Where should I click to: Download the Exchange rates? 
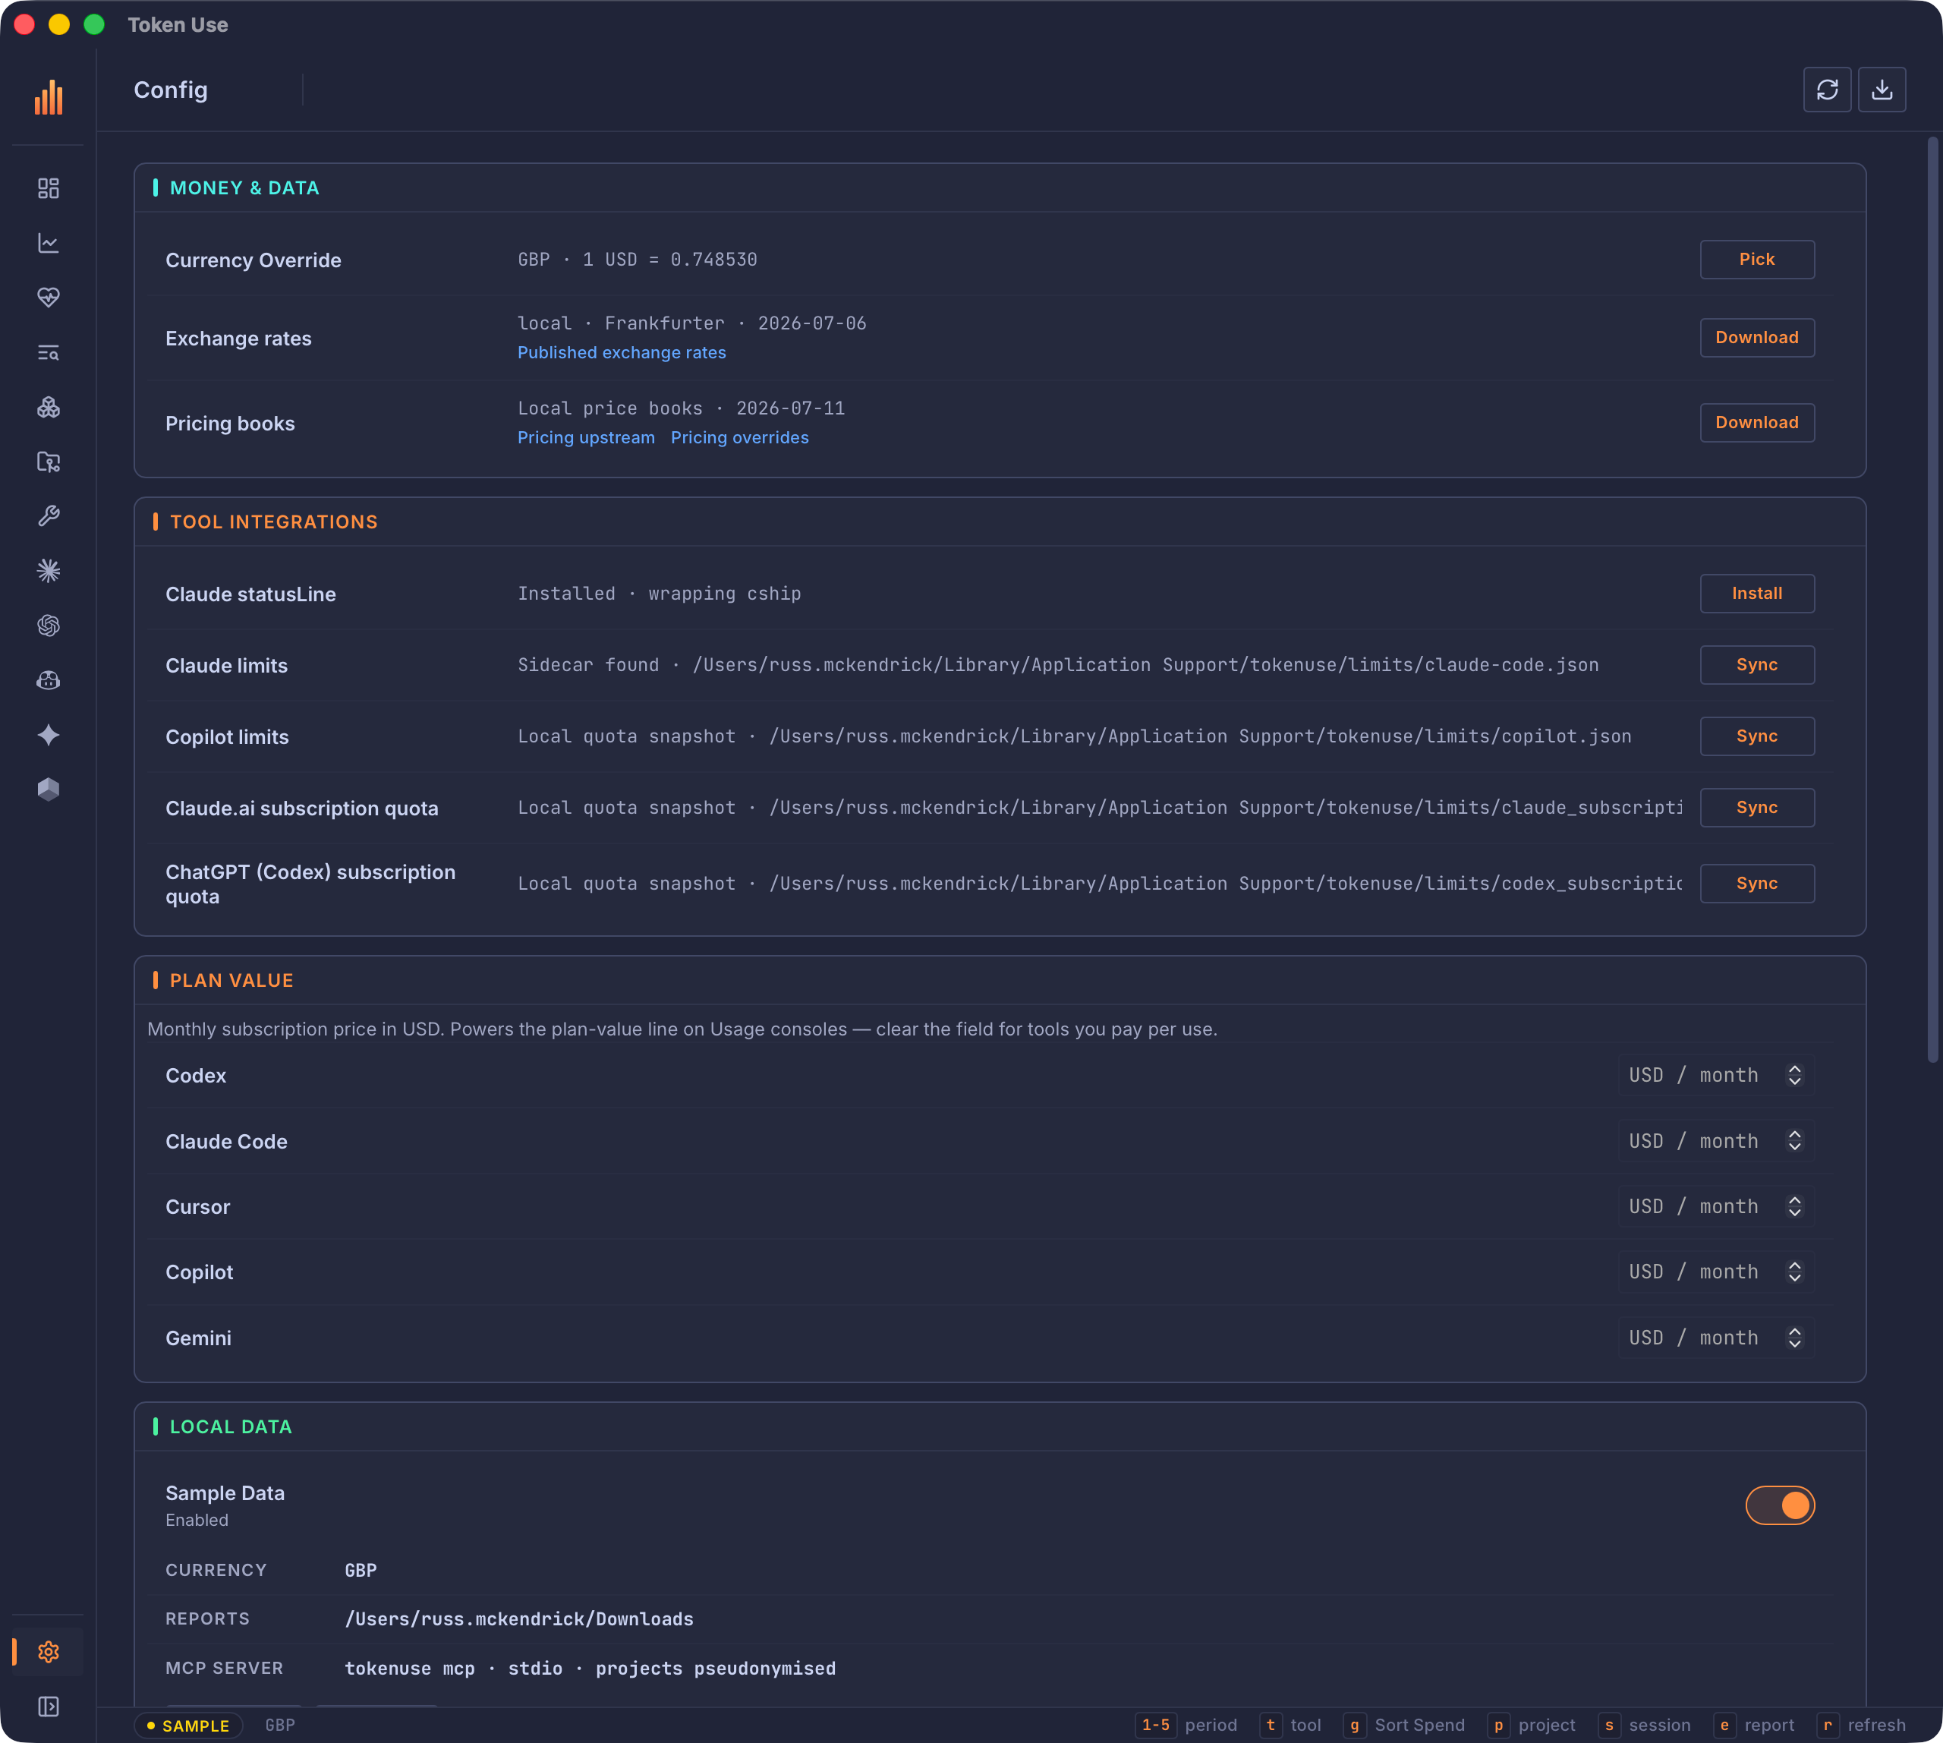(1757, 338)
